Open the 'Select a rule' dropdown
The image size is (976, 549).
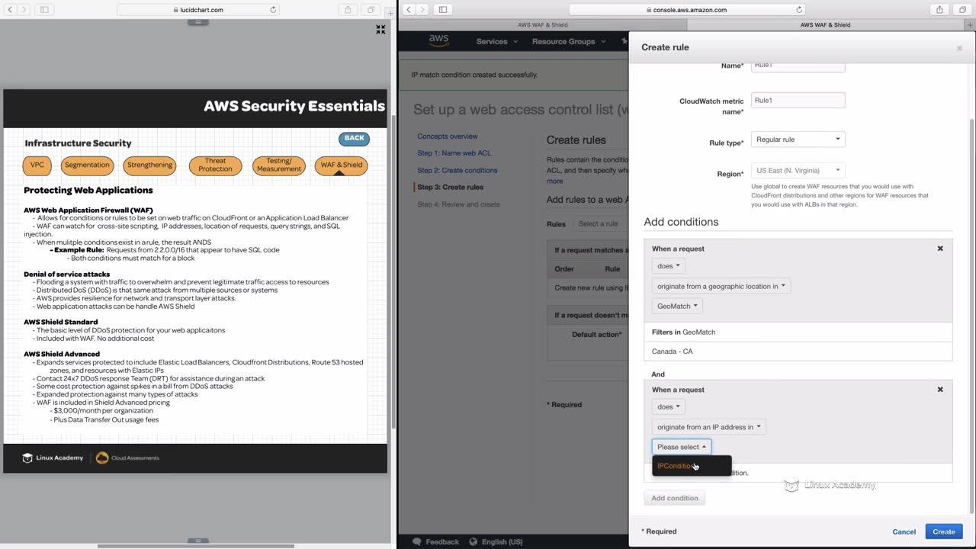pos(601,224)
